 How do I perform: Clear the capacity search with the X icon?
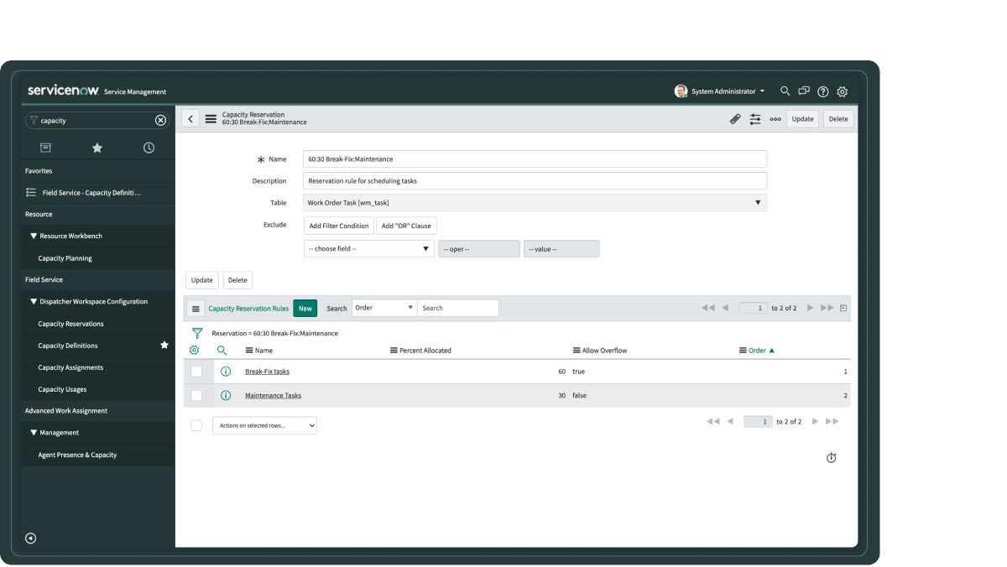160,120
